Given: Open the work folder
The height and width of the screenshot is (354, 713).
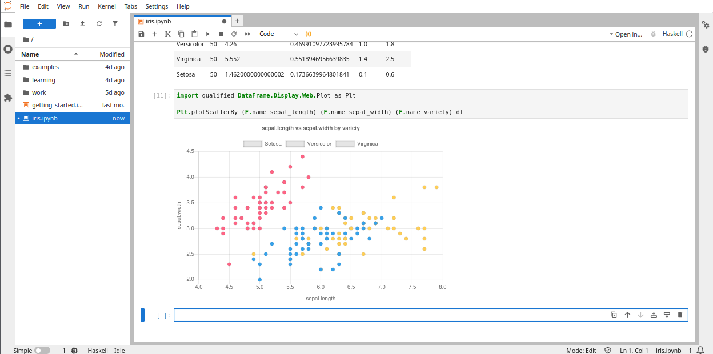Looking at the screenshot, I should [x=73, y=92].
